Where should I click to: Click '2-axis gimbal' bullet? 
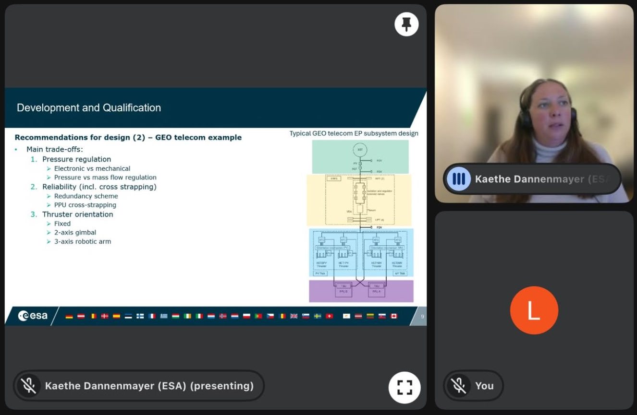pyautogui.click(x=75, y=233)
